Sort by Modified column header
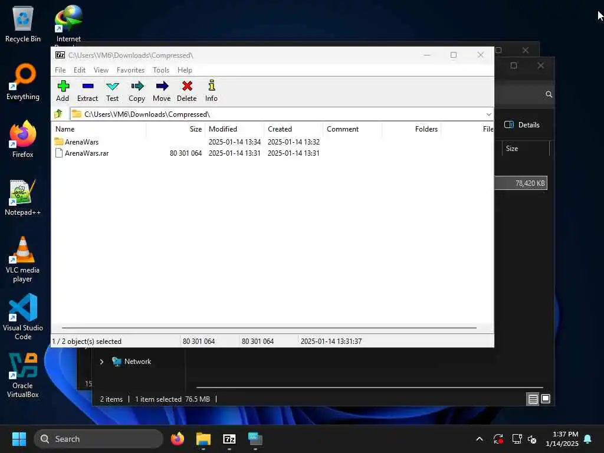The height and width of the screenshot is (453, 604). [x=234, y=129]
